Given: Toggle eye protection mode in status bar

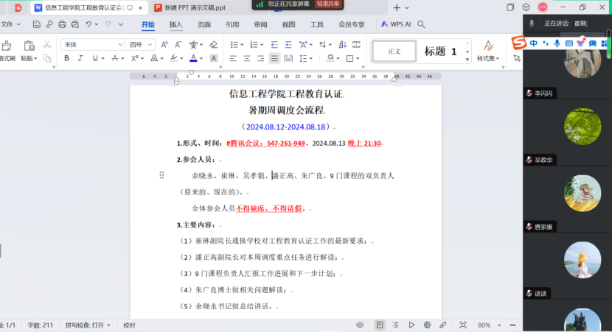Looking at the screenshot, I should (x=360, y=325).
